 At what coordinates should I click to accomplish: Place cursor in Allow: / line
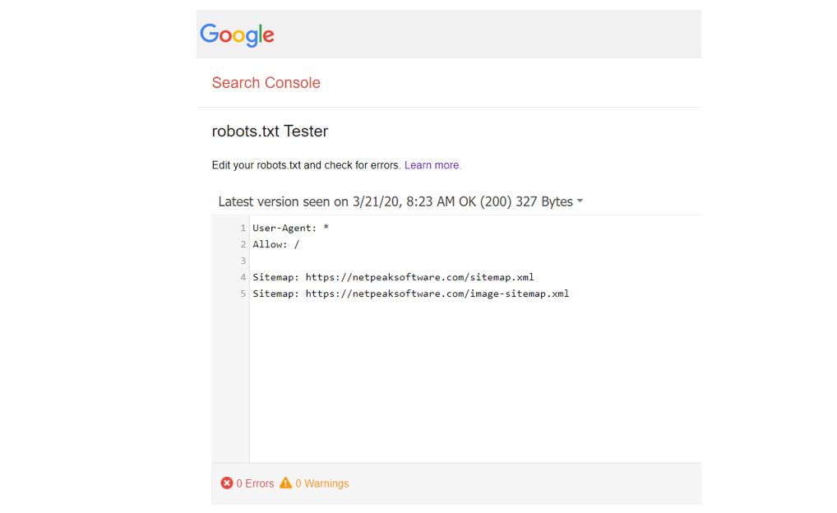pyautogui.click(x=276, y=244)
